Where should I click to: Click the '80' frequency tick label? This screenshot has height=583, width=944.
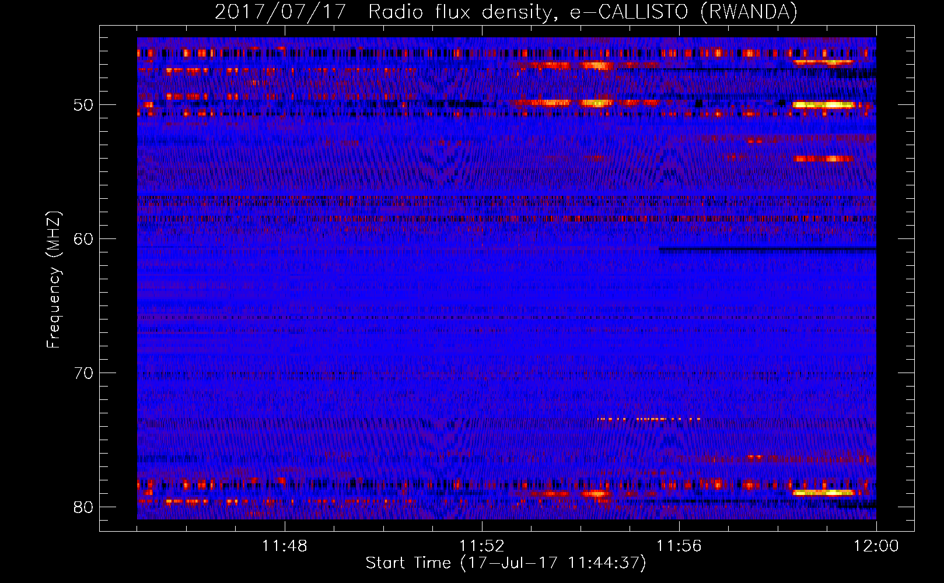[x=83, y=507]
